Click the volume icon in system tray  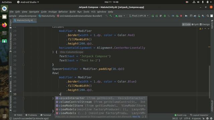point(198,2)
